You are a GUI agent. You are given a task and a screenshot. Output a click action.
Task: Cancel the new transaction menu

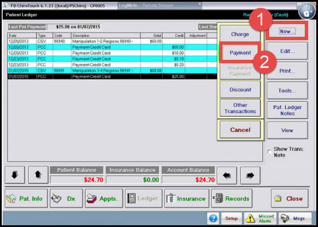coord(240,130)
